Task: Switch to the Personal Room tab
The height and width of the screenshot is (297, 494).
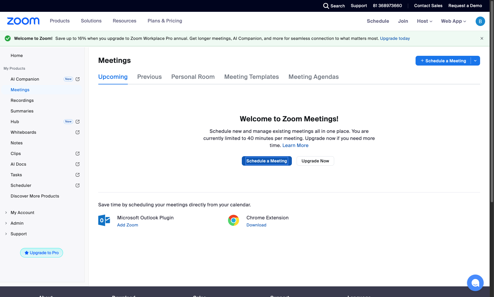Action: (x=193, y=77)
